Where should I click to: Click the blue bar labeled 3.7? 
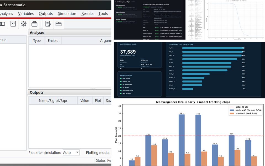click(132, 163)
